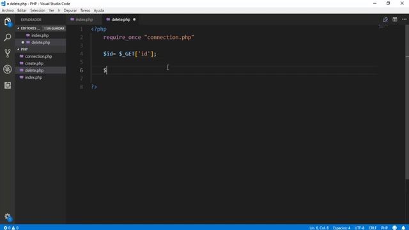Switch to the delete.php editor tab
This screenshot has width=409, height=230.
click(x=121, y=20)
